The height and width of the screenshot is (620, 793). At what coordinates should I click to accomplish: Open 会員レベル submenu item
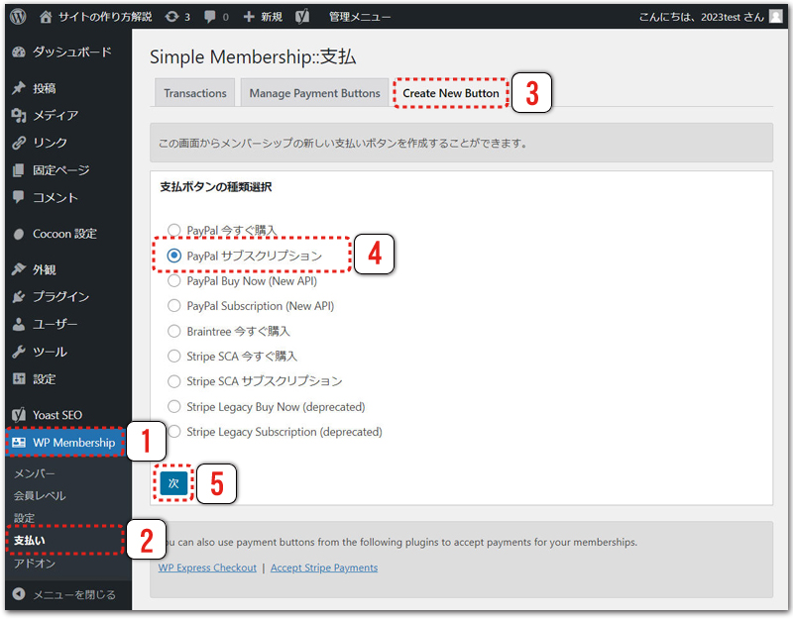(40, 495)
